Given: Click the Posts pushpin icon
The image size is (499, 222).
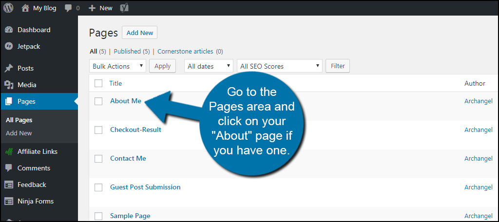Looking at the screenshot, I should point(9,68).
